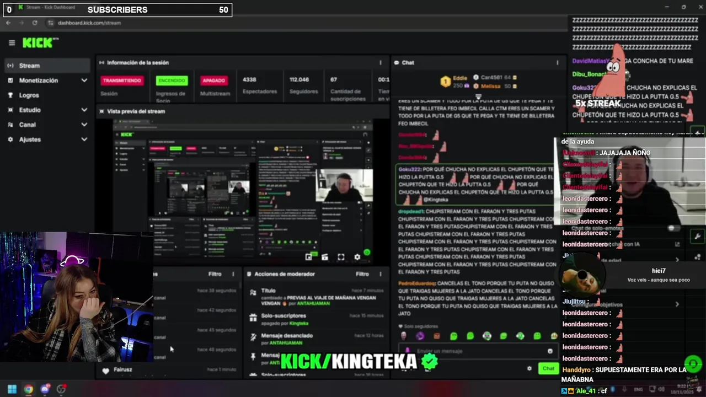The width and height of the screenshot is (706, 397).
Task: Click the 67 Cantidad de suscripciones value
Action: tap(334, 79)
